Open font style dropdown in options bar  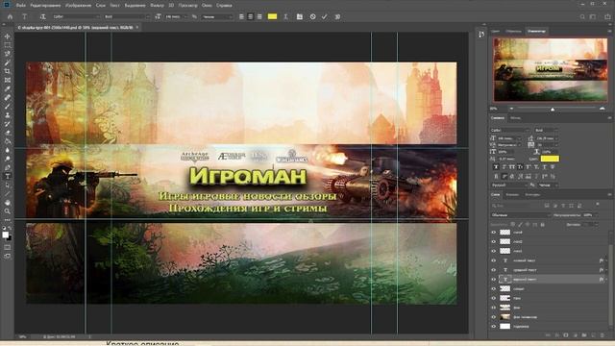126,17
